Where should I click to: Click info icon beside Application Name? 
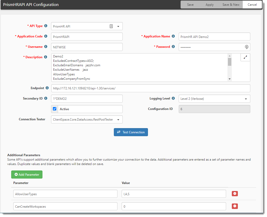pyautogui.click(x=173, y=36)
